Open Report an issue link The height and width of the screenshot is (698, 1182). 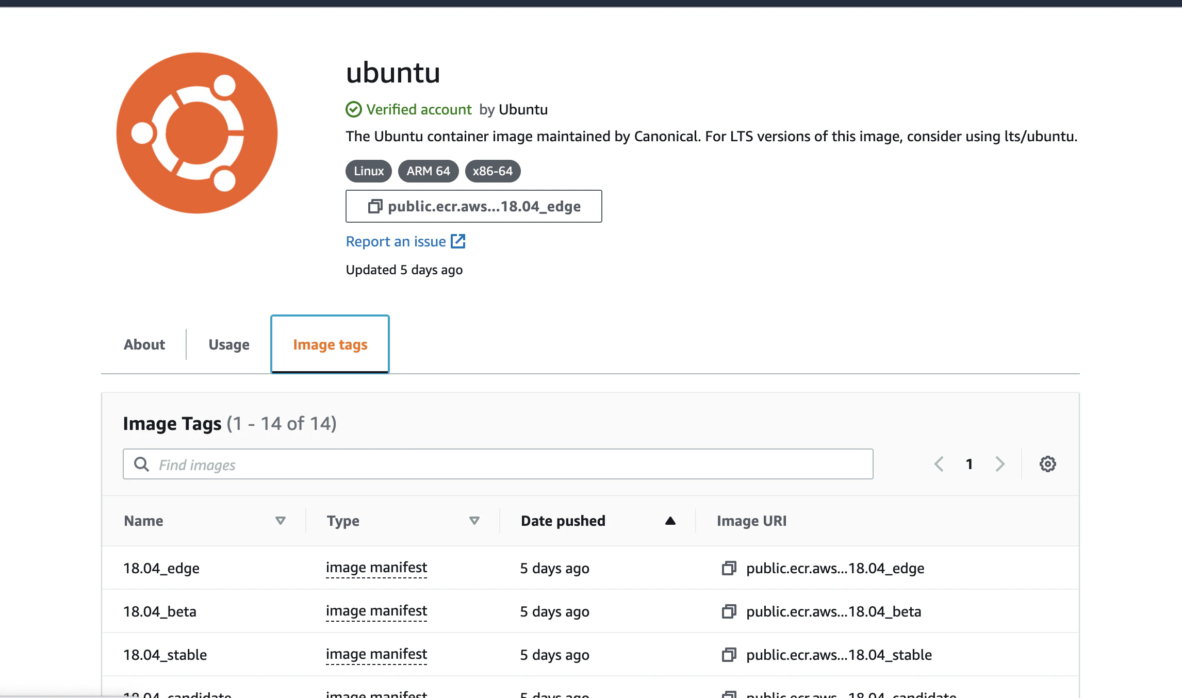(396, 241)
